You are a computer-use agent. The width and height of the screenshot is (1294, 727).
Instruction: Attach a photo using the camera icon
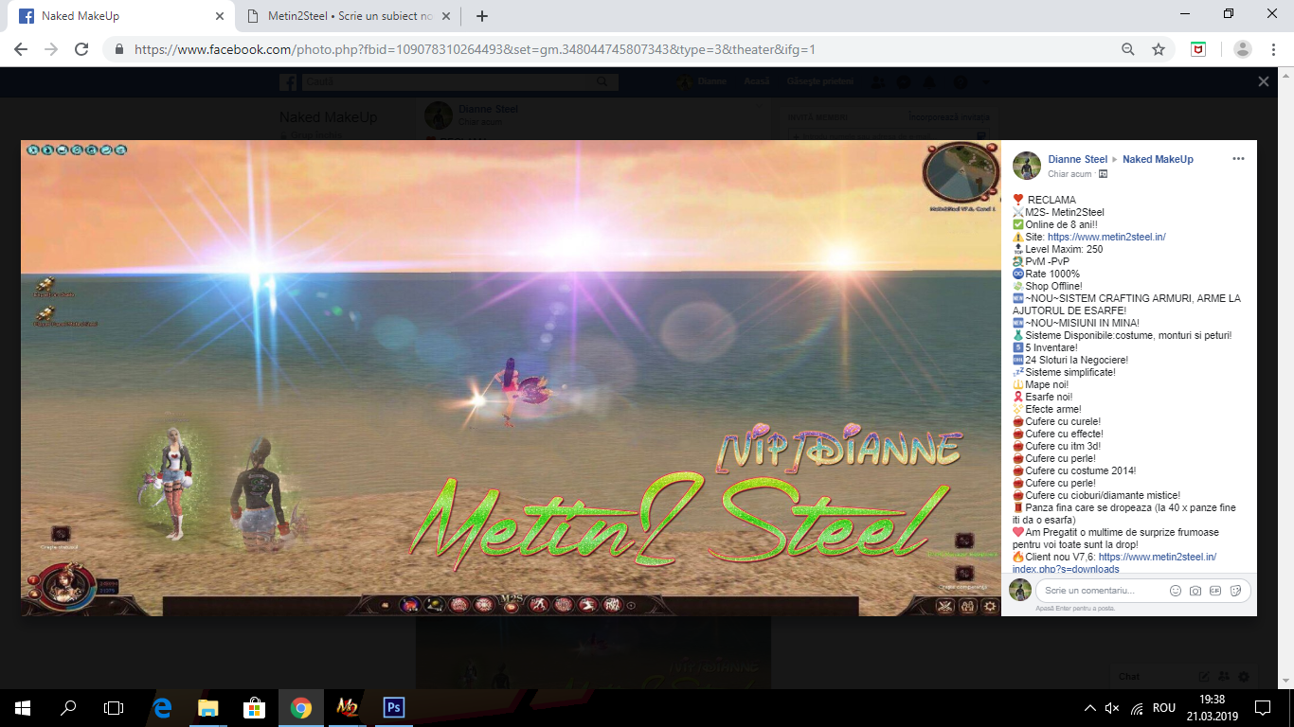point(1195,591)
